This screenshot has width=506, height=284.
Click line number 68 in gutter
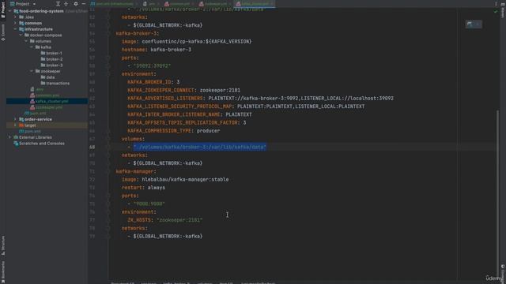(93, 148)
